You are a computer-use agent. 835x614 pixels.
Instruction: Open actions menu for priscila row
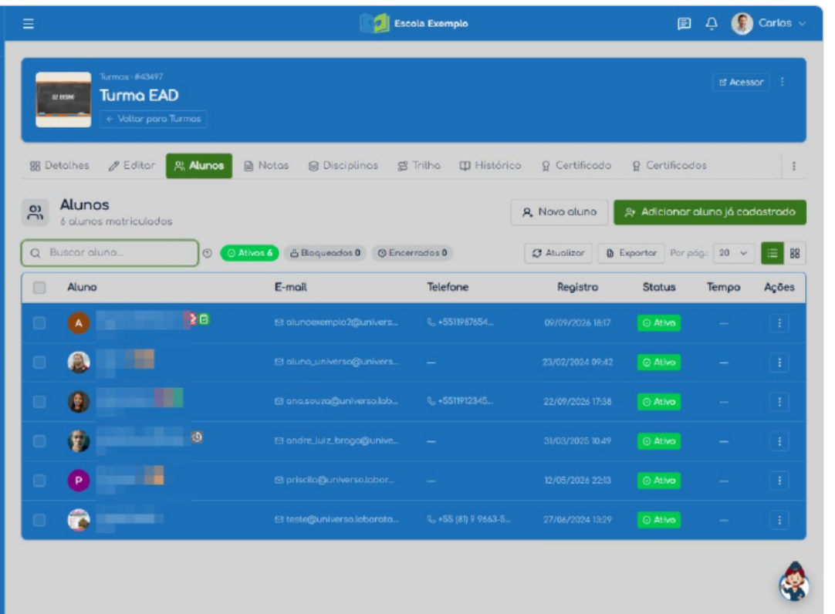779,481
